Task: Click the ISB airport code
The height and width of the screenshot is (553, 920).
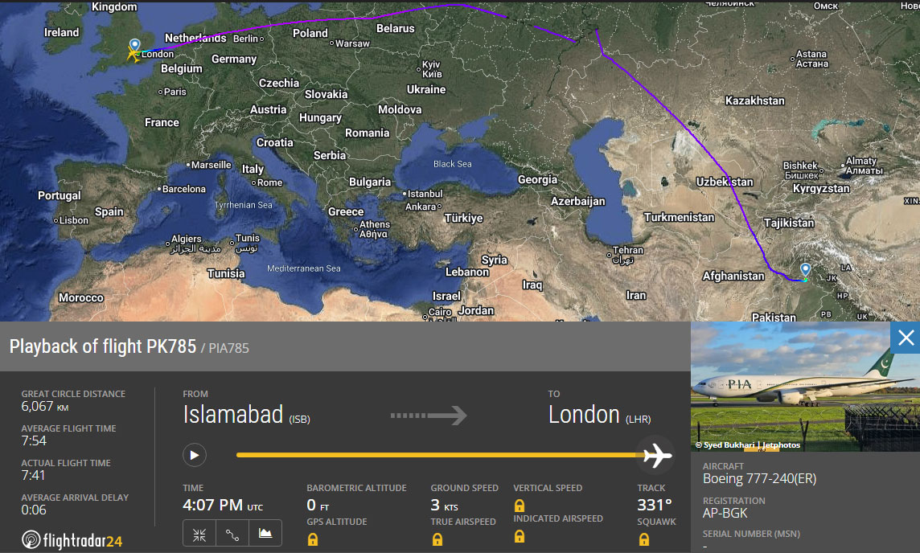Action: pos(299,420)
